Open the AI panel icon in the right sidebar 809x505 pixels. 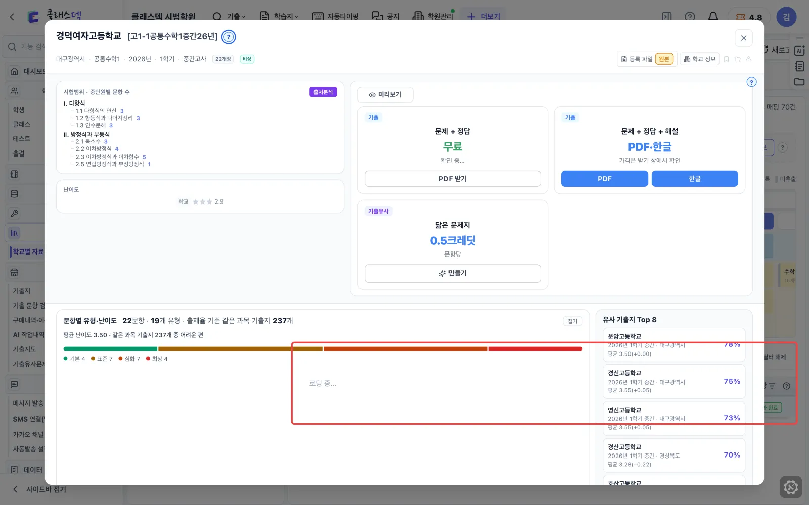pos(799,50)
